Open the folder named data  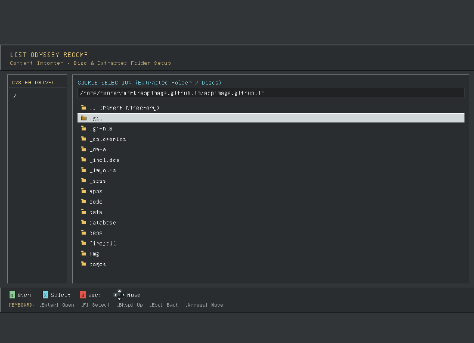(x=271, y=212)
